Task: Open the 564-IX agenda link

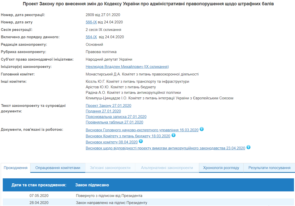Action: click(91, 37)
